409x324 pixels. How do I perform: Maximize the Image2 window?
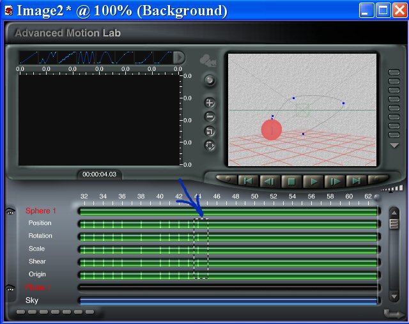[383, 10]
